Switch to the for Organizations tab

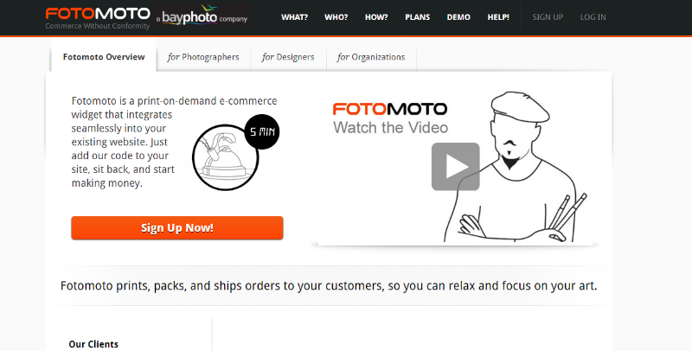click(x=371, y=57)
